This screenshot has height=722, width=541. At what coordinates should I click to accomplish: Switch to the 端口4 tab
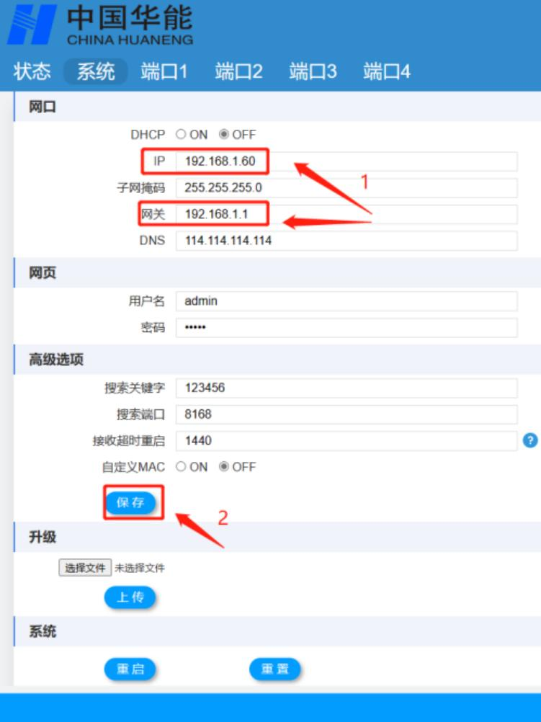point(387,72)
